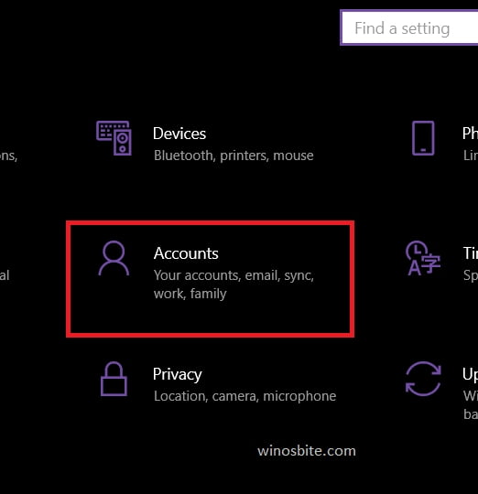Open the Phone settings icon
Image resolution: width=478 pixels, height=494 pixels.
tap(423, 138)
